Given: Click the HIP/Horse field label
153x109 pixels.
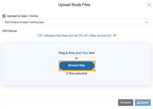Looking at the screenshot, I should pos(10,31).
